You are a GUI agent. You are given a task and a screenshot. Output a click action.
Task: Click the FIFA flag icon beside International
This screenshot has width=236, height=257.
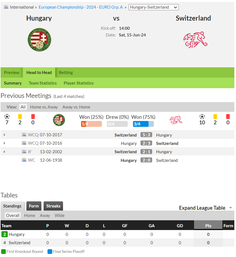(6, 7)
